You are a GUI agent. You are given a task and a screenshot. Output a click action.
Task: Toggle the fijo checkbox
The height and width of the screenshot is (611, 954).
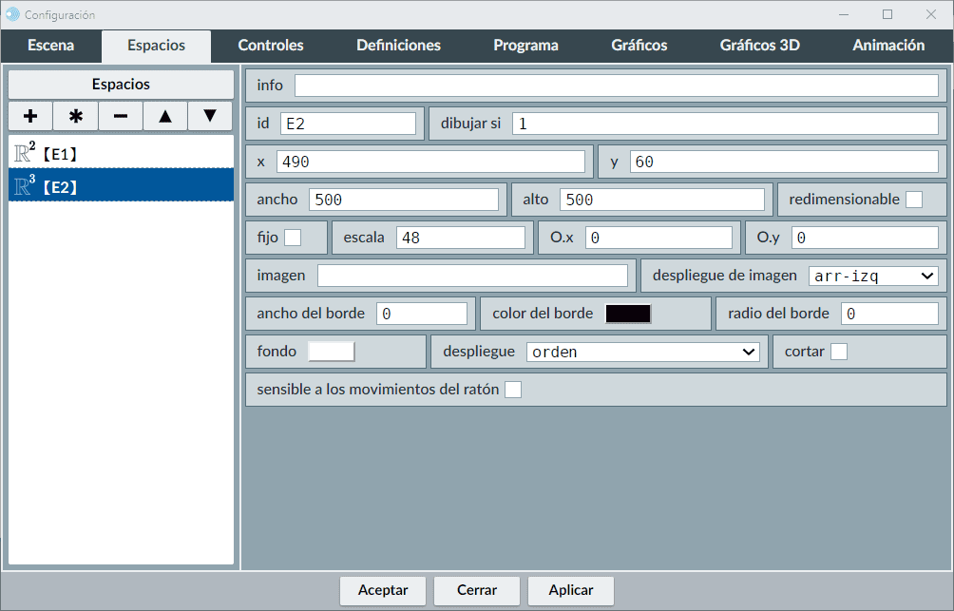293,238
